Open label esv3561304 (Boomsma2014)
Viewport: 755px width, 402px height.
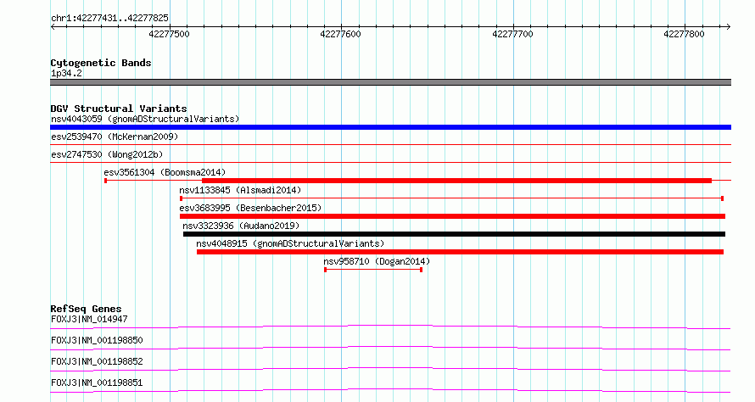click(165, 172)
